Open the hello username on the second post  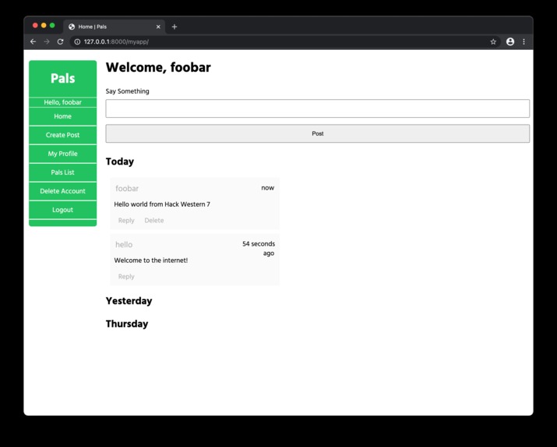[x=124, y=245]
